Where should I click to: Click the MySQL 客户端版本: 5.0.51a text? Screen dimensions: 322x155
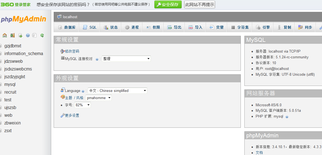click(278, 111)
